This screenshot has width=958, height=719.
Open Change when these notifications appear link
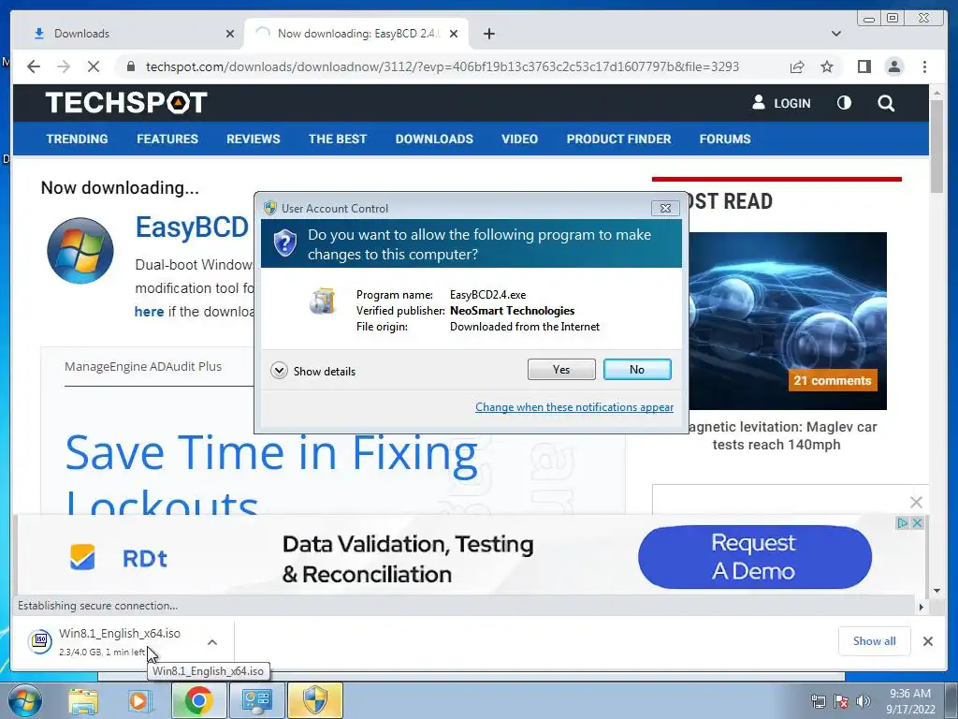pos(574,407)
